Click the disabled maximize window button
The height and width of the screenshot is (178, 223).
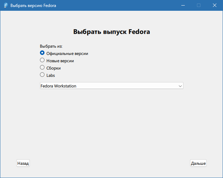point(199,6)
